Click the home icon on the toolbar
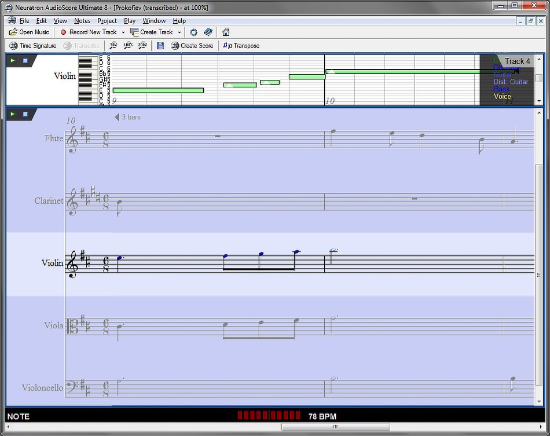550x436 pixels. [225, 32]
